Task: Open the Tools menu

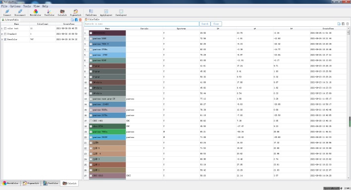Action: click(x=27, y=6)
